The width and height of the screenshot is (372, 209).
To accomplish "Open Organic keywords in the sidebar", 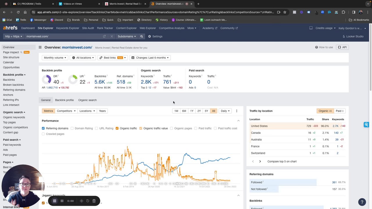I will 14,117.
